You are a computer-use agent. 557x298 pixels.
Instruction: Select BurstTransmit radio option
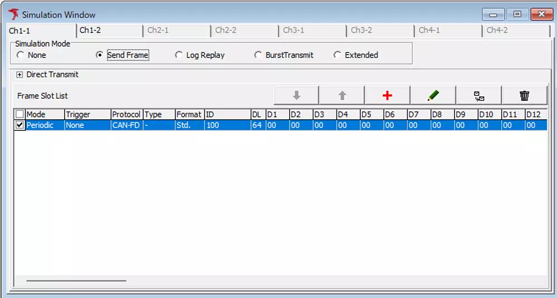point(258,55)
